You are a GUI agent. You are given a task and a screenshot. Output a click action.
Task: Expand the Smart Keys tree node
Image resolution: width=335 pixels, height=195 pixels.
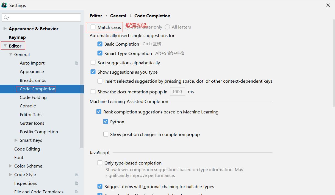point(16,140)
